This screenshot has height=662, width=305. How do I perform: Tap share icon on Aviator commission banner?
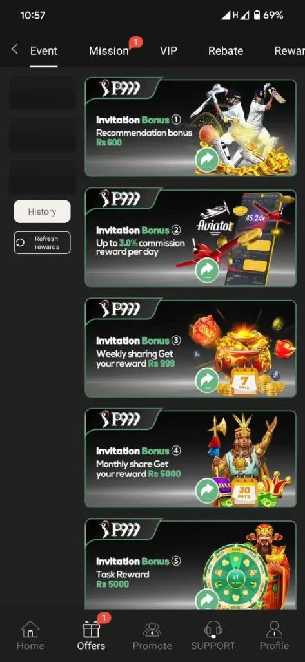pos(207,270)
